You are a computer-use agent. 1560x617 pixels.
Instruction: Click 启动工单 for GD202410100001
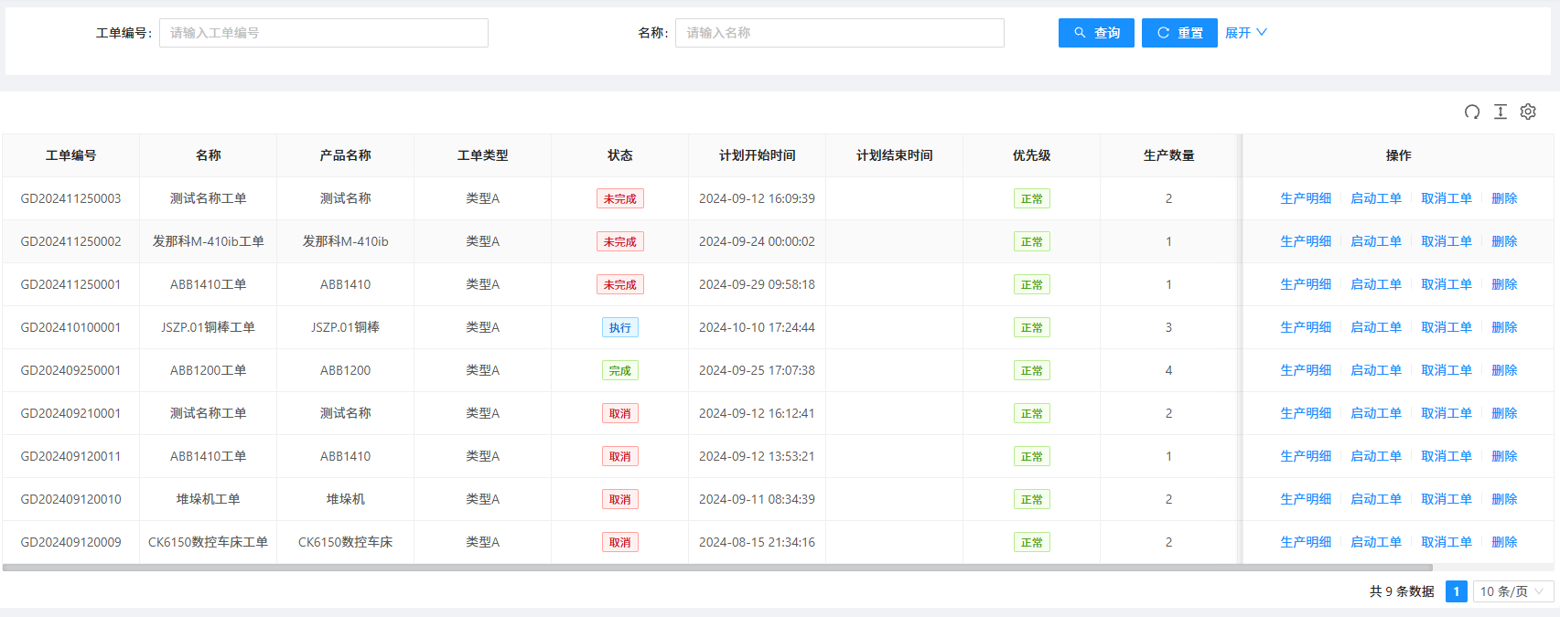pyautogui.click(x=1376, y=327)
